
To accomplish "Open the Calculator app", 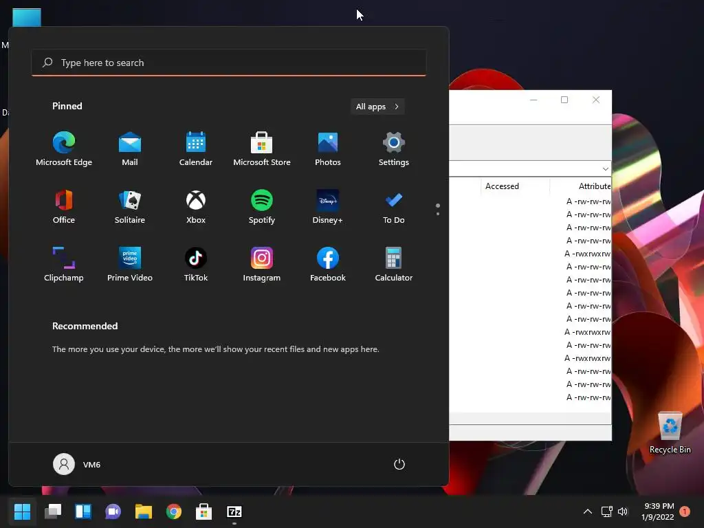I will point(394,265).
